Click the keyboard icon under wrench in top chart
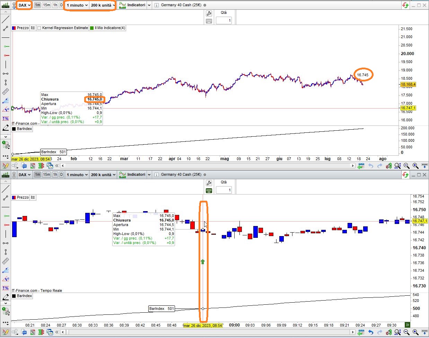Screen dimensions: 429x338 (209, 21)
